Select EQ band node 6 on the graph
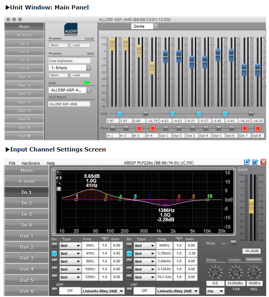 (x=149, y=199)
